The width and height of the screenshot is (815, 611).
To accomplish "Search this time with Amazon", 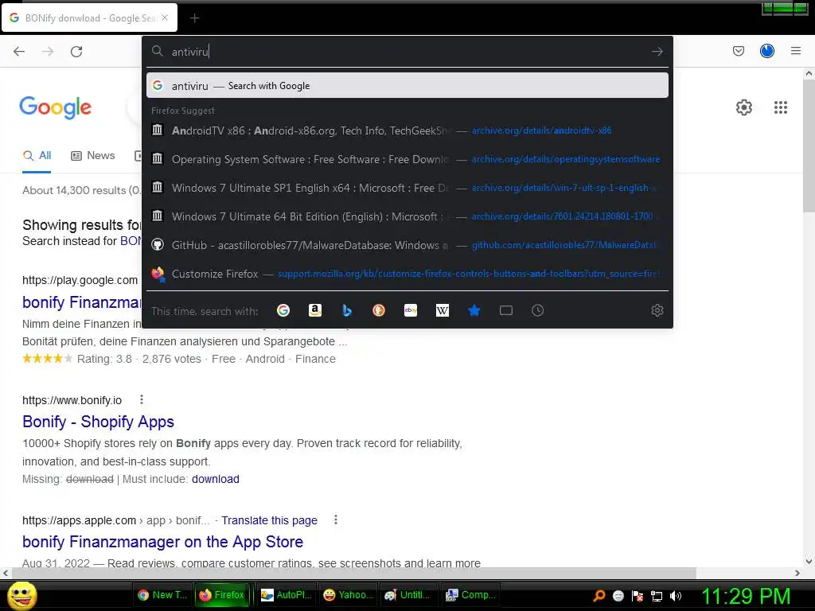I will 315,311.
